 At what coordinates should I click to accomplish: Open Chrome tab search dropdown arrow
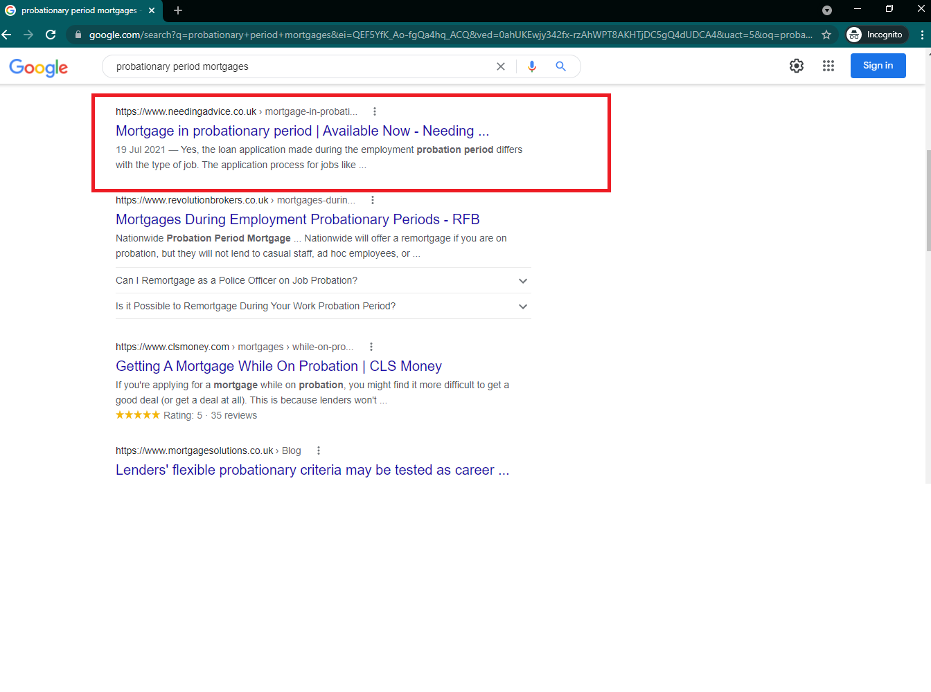coord(826,10)
